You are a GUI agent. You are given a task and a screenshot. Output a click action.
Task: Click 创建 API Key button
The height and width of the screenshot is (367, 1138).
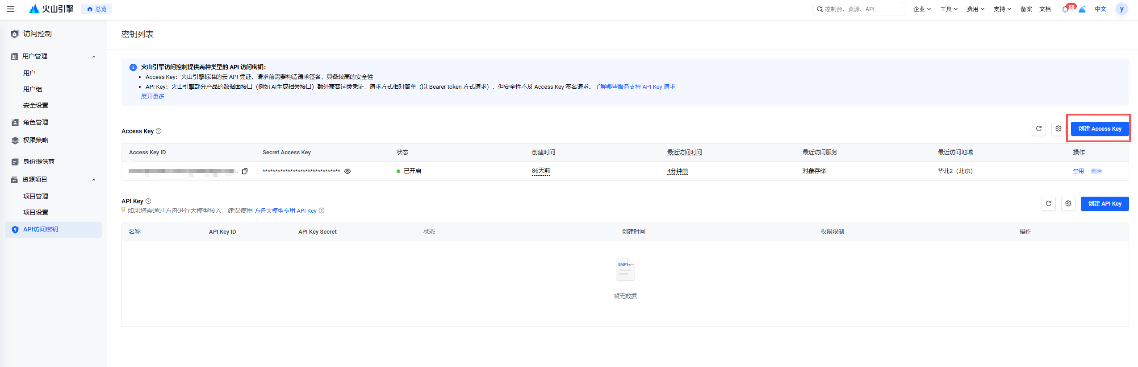(x=1105, y=204)
